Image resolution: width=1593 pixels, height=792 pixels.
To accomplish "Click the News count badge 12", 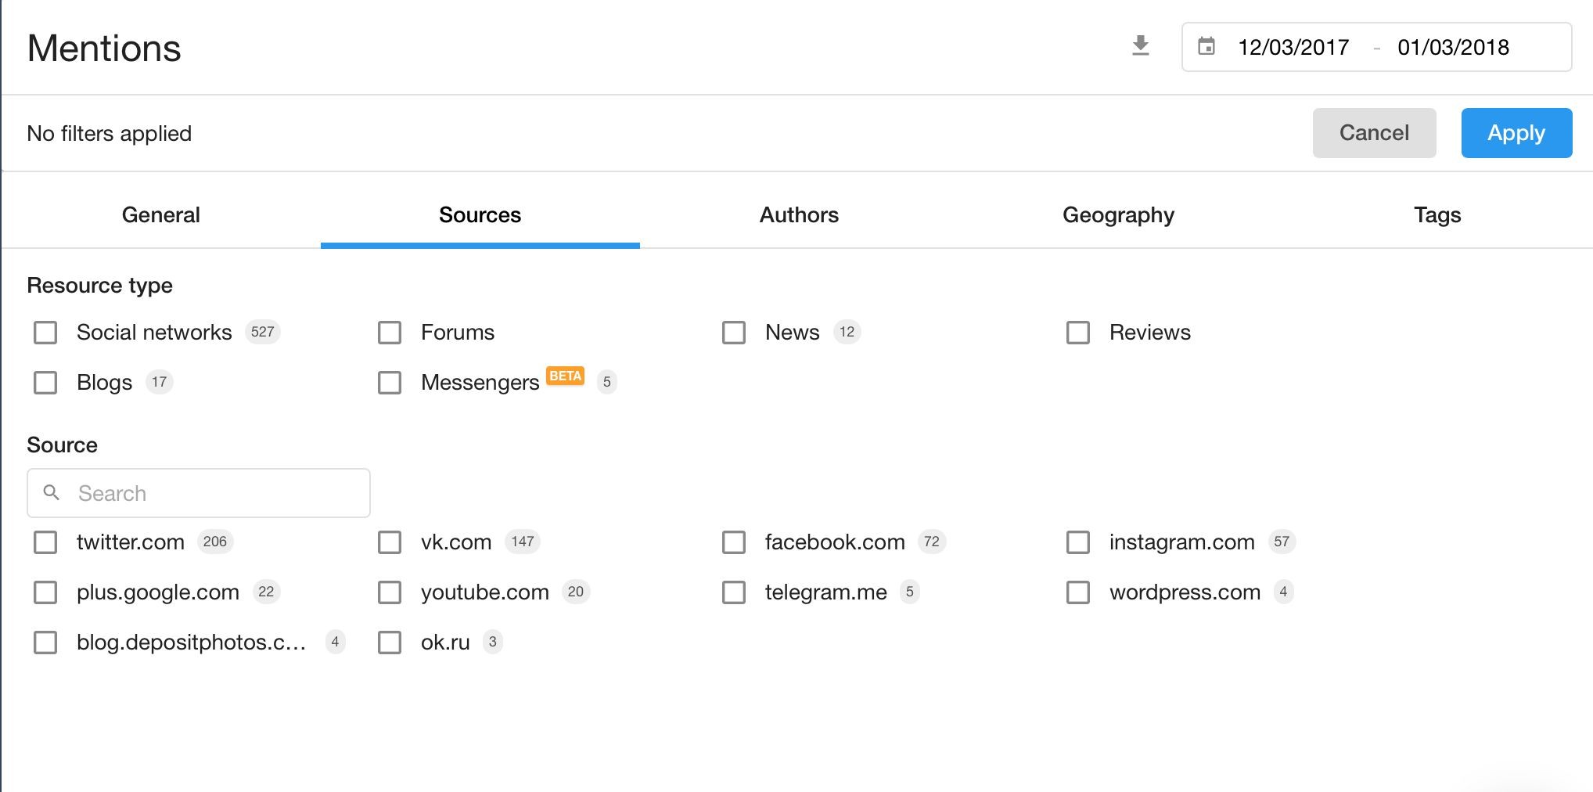I will (x=847, y=332).
